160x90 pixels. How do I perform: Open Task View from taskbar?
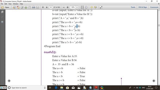click(x=50, y=88)
